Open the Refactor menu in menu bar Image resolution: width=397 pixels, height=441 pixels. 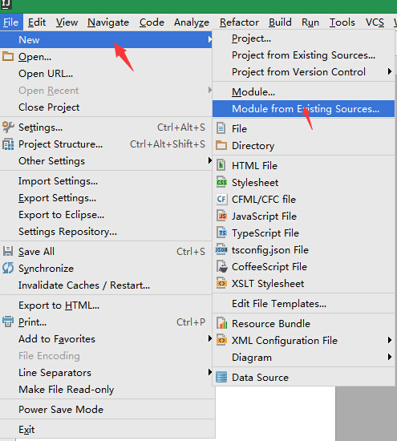click(x=239, y=22)
